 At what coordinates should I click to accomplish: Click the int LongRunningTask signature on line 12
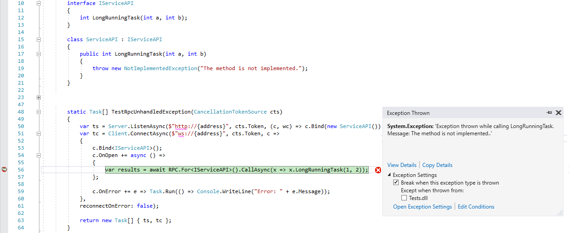[x=134, y=18]
